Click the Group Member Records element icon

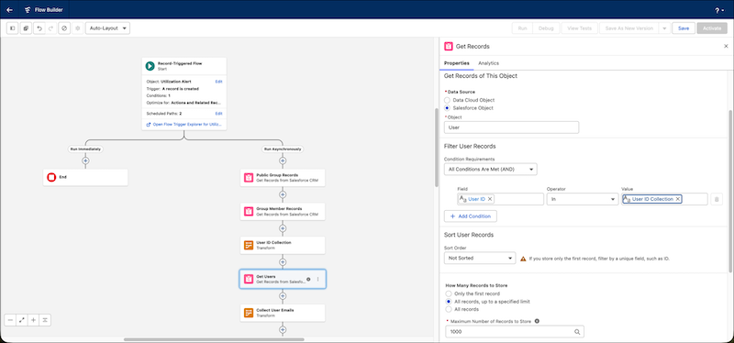[x=249, y=212]
